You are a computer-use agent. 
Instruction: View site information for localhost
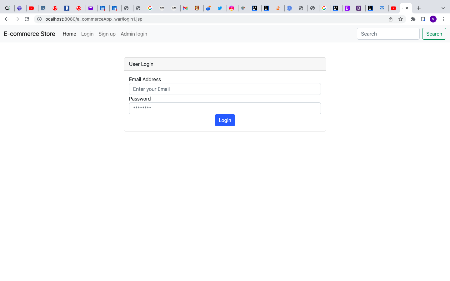[x=39, y=19]
